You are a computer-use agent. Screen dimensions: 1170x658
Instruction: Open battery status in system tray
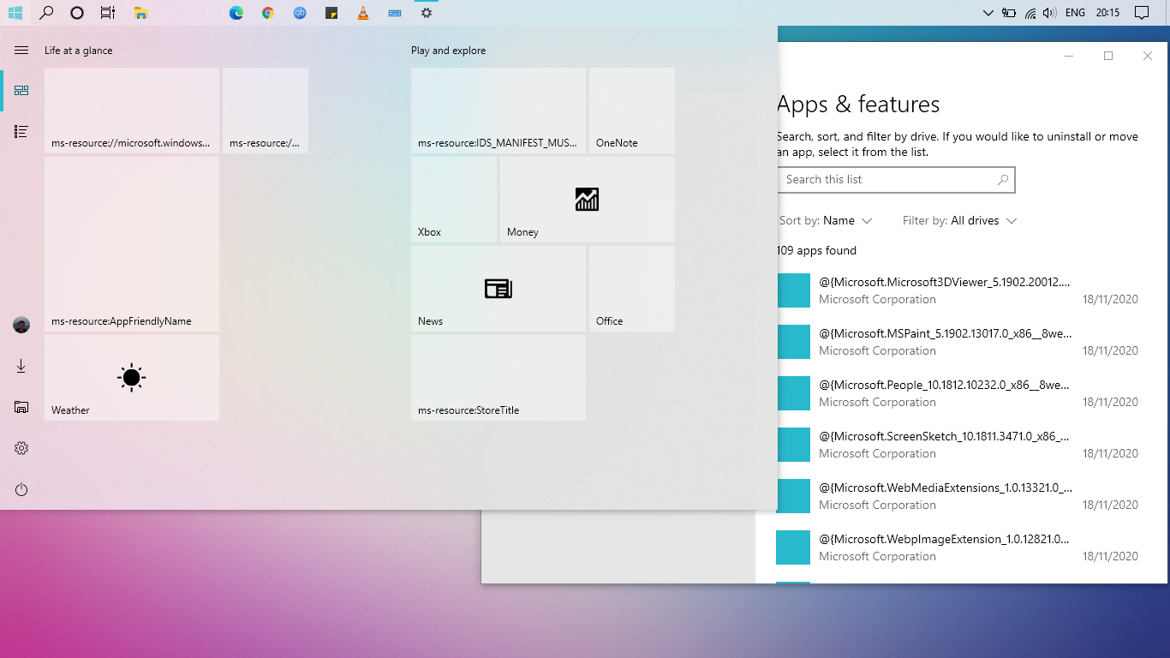click(1009, 13)
